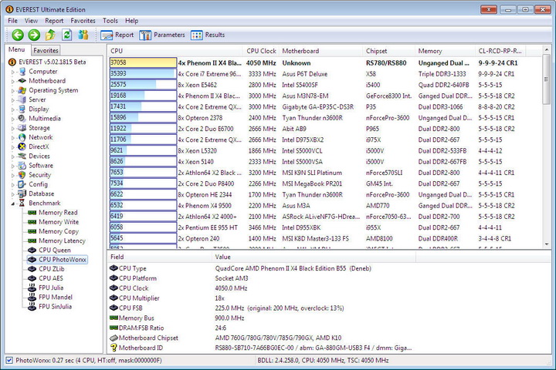Select the CPU Queen benchmark icon
Screen dimensions: 556x370
tap(32, 250)
